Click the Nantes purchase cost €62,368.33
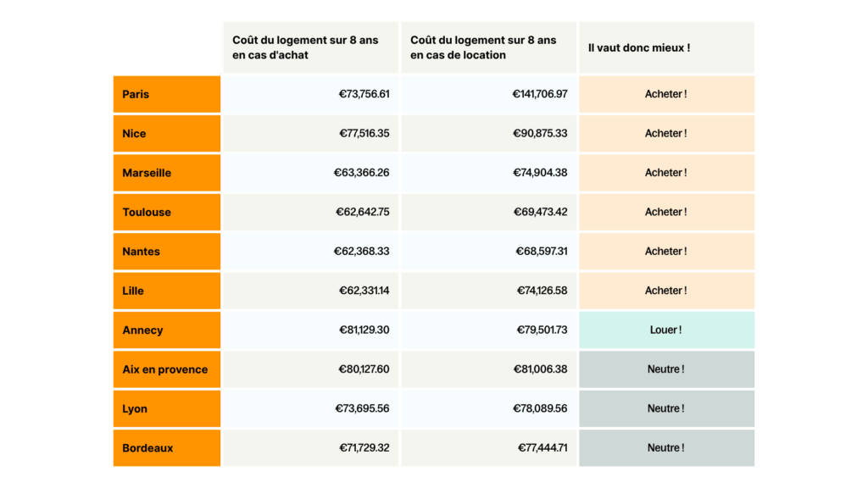 [363, 251]
